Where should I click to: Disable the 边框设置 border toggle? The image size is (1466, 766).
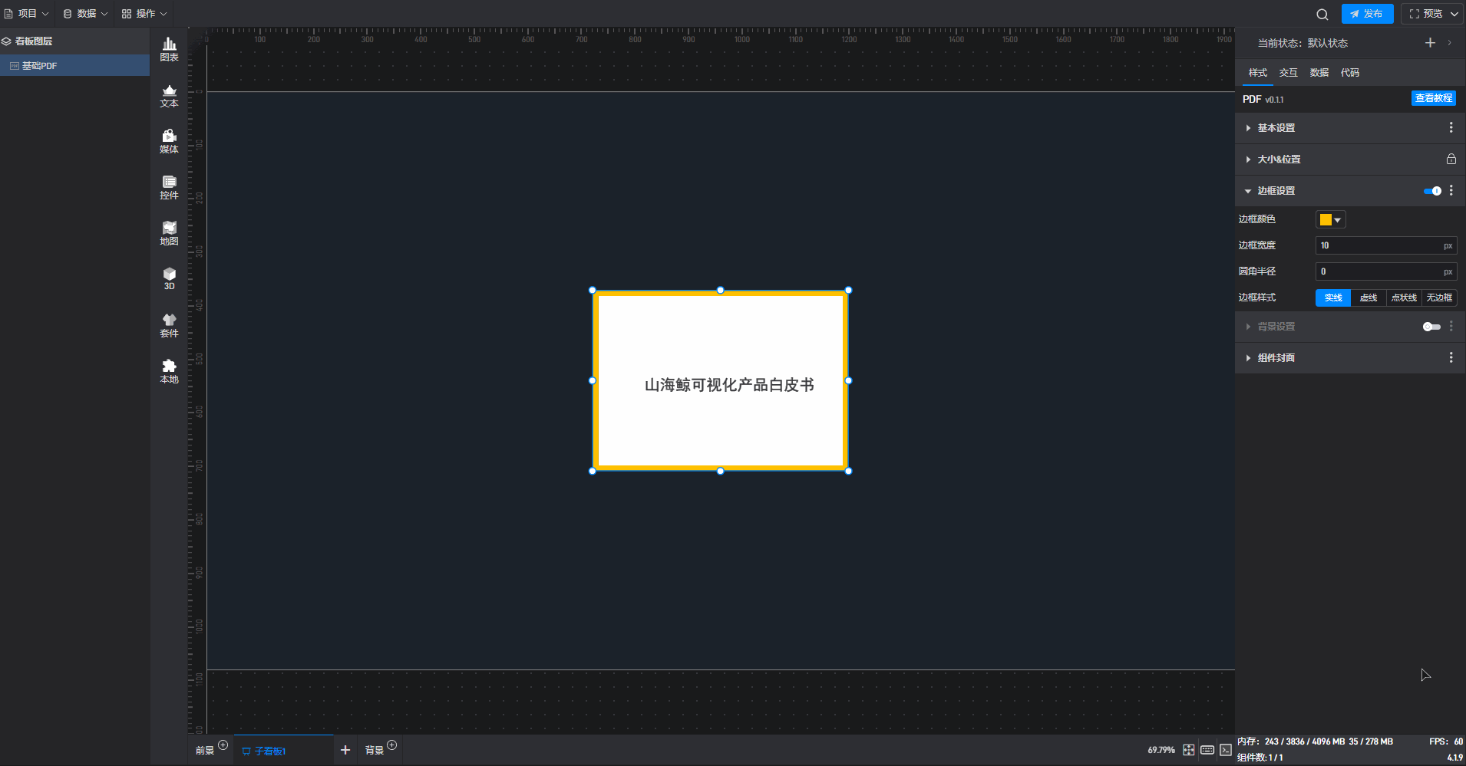click(1431, 191)
